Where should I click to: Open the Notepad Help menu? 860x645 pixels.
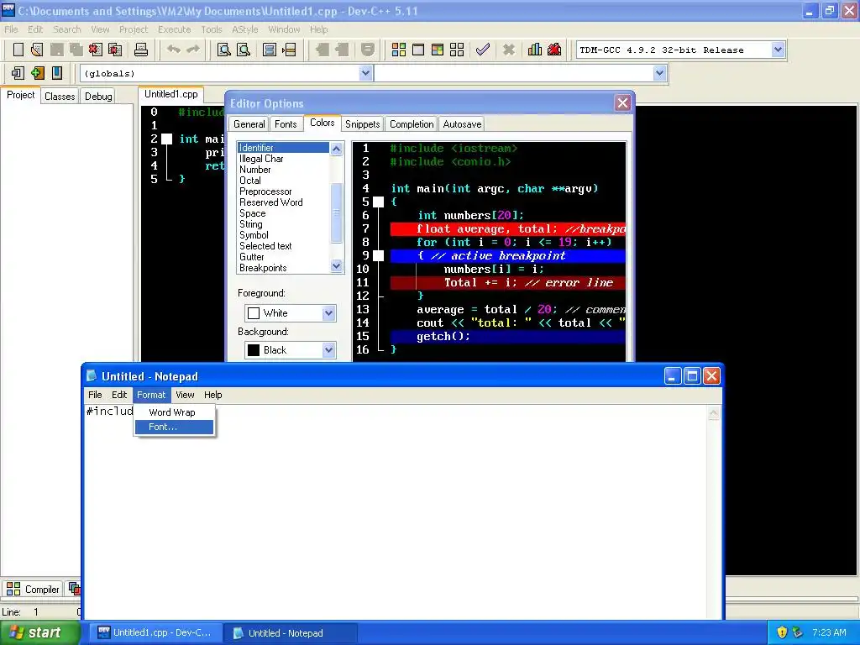coord(212,395)
